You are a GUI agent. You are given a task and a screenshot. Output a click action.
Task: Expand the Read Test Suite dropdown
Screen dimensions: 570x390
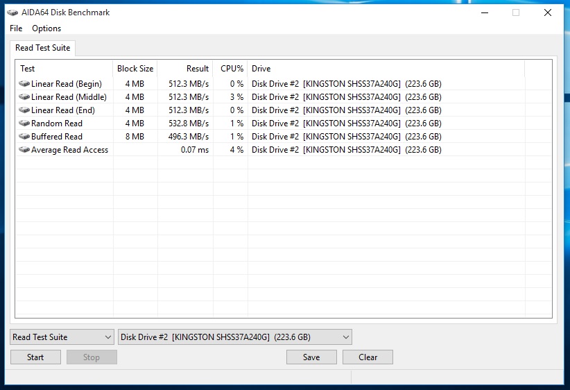62,337
